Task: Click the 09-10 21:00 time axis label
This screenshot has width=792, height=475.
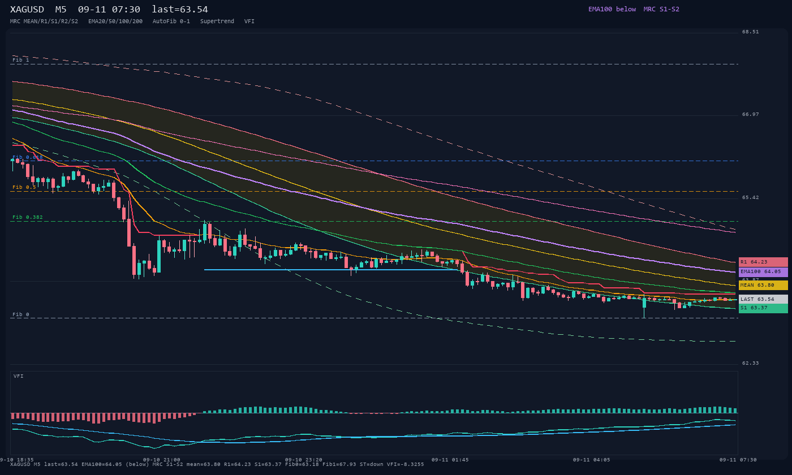Action: tap(162, 460)
